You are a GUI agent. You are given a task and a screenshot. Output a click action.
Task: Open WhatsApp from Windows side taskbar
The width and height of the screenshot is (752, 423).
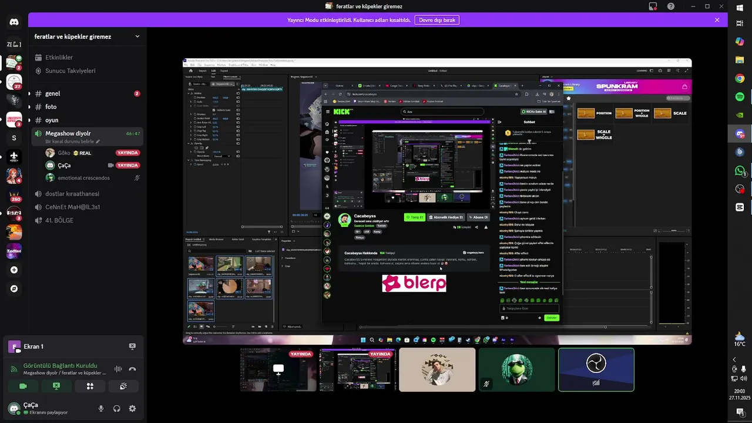[740, 170]
